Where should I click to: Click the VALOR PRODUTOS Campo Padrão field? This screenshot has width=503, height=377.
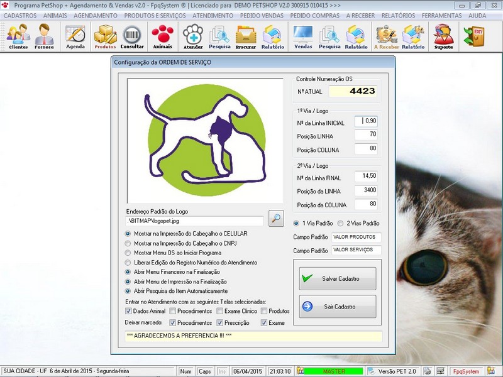[x=356, y=238]
